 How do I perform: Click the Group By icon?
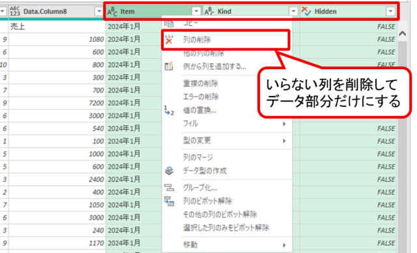click(169, 188)
